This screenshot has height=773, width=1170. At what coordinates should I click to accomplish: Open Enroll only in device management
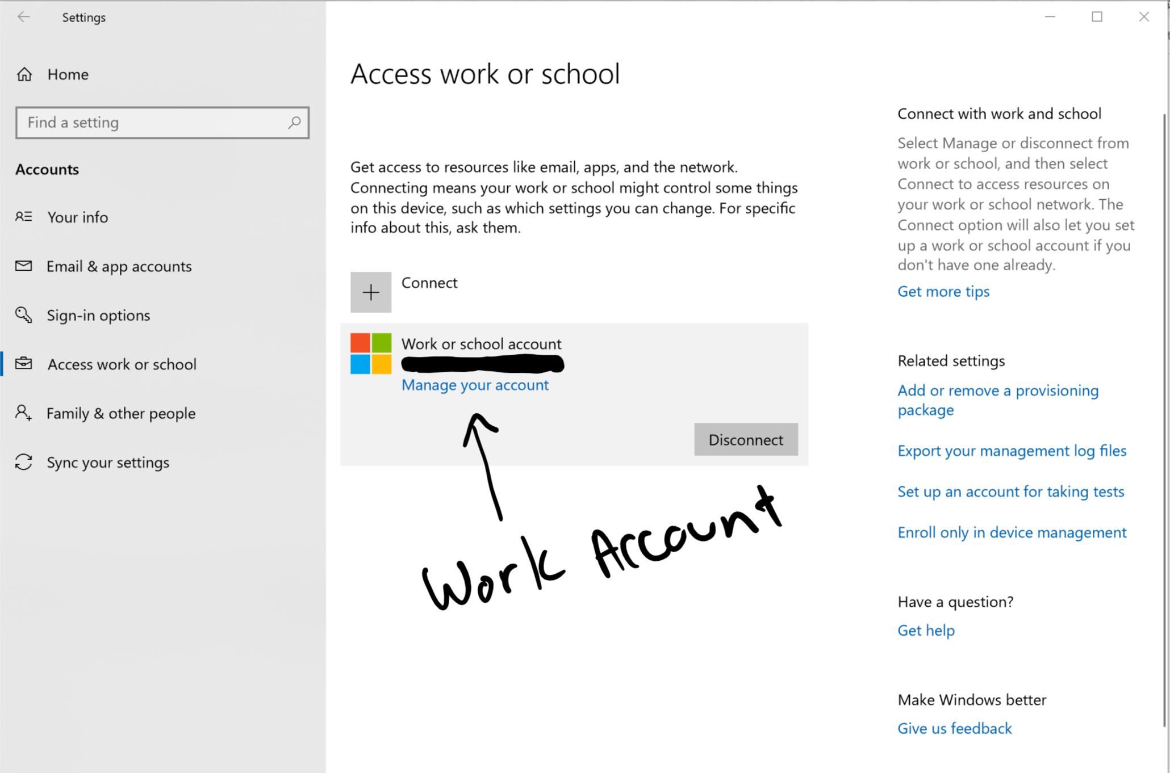pos(1012,532)
